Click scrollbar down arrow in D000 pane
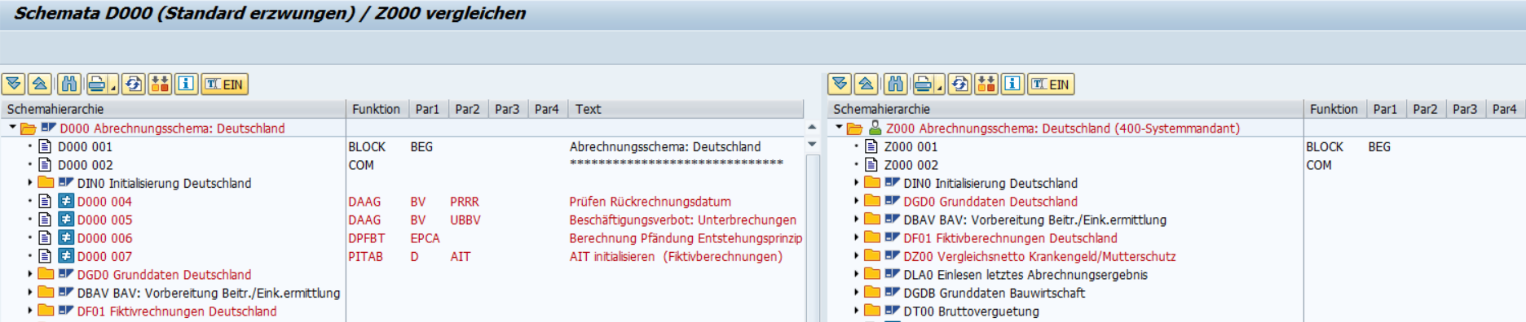 pyautogui.click(x=812, y=144)
